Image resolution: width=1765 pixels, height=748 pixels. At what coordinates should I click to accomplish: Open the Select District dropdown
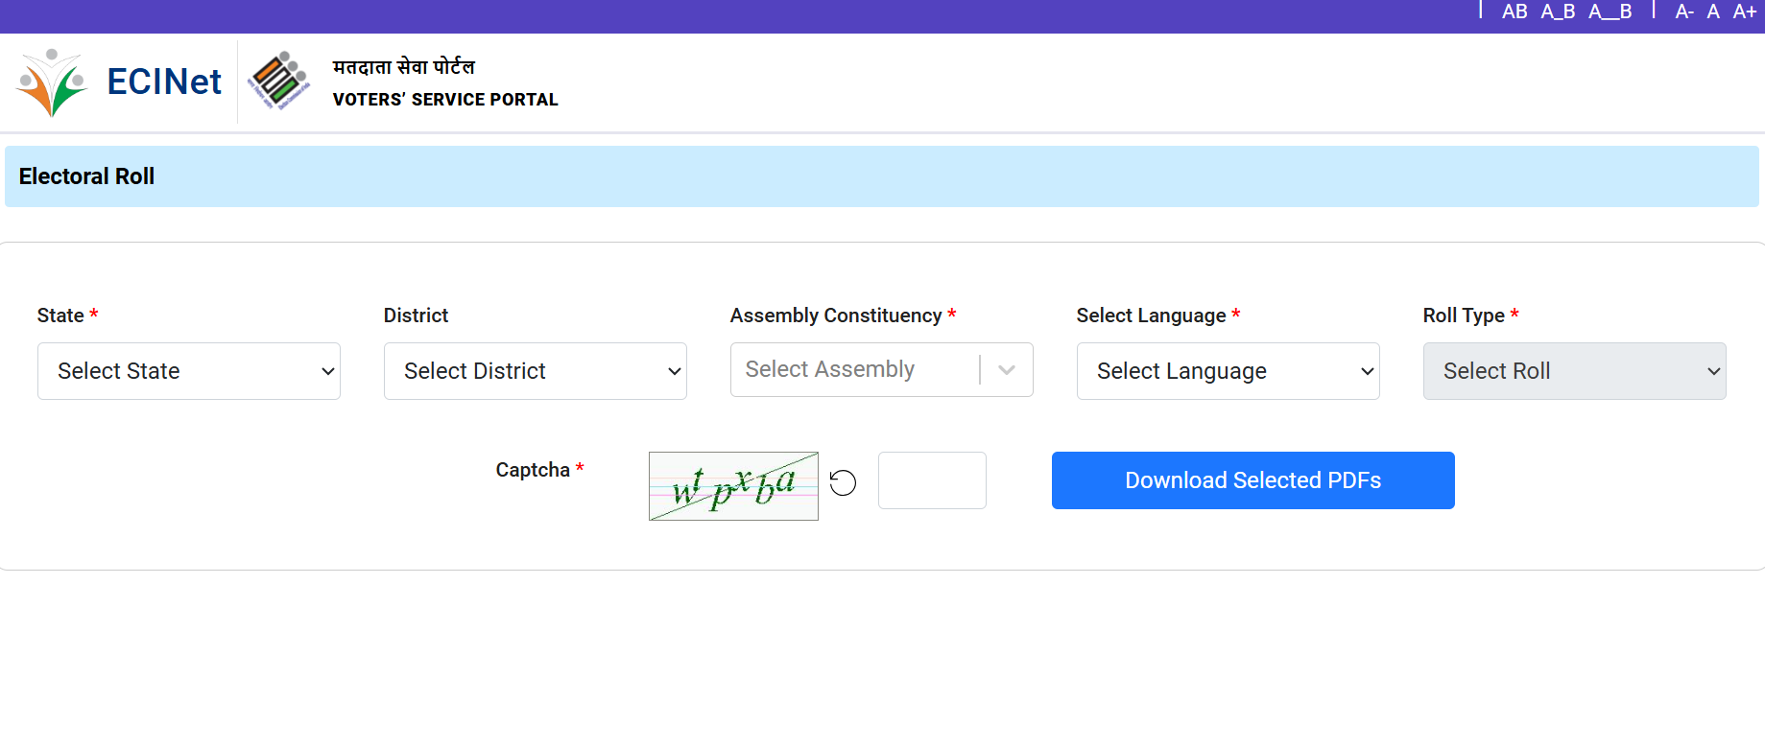(x=536, y=371)
